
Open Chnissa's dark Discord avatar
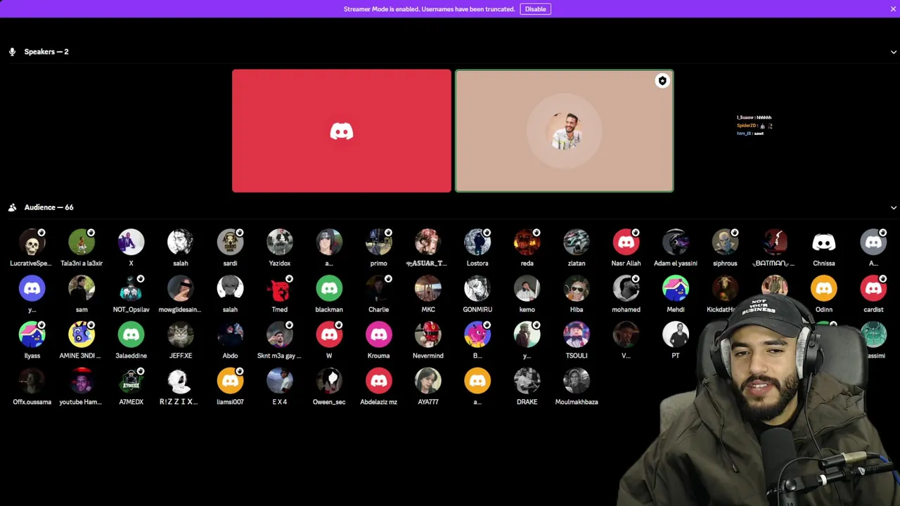tap(824, 242)
